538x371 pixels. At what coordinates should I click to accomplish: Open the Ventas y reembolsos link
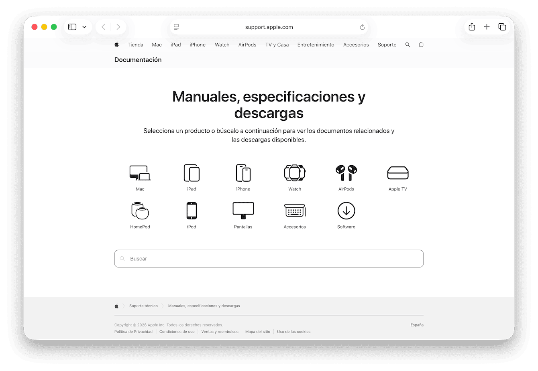coord(220,332)
